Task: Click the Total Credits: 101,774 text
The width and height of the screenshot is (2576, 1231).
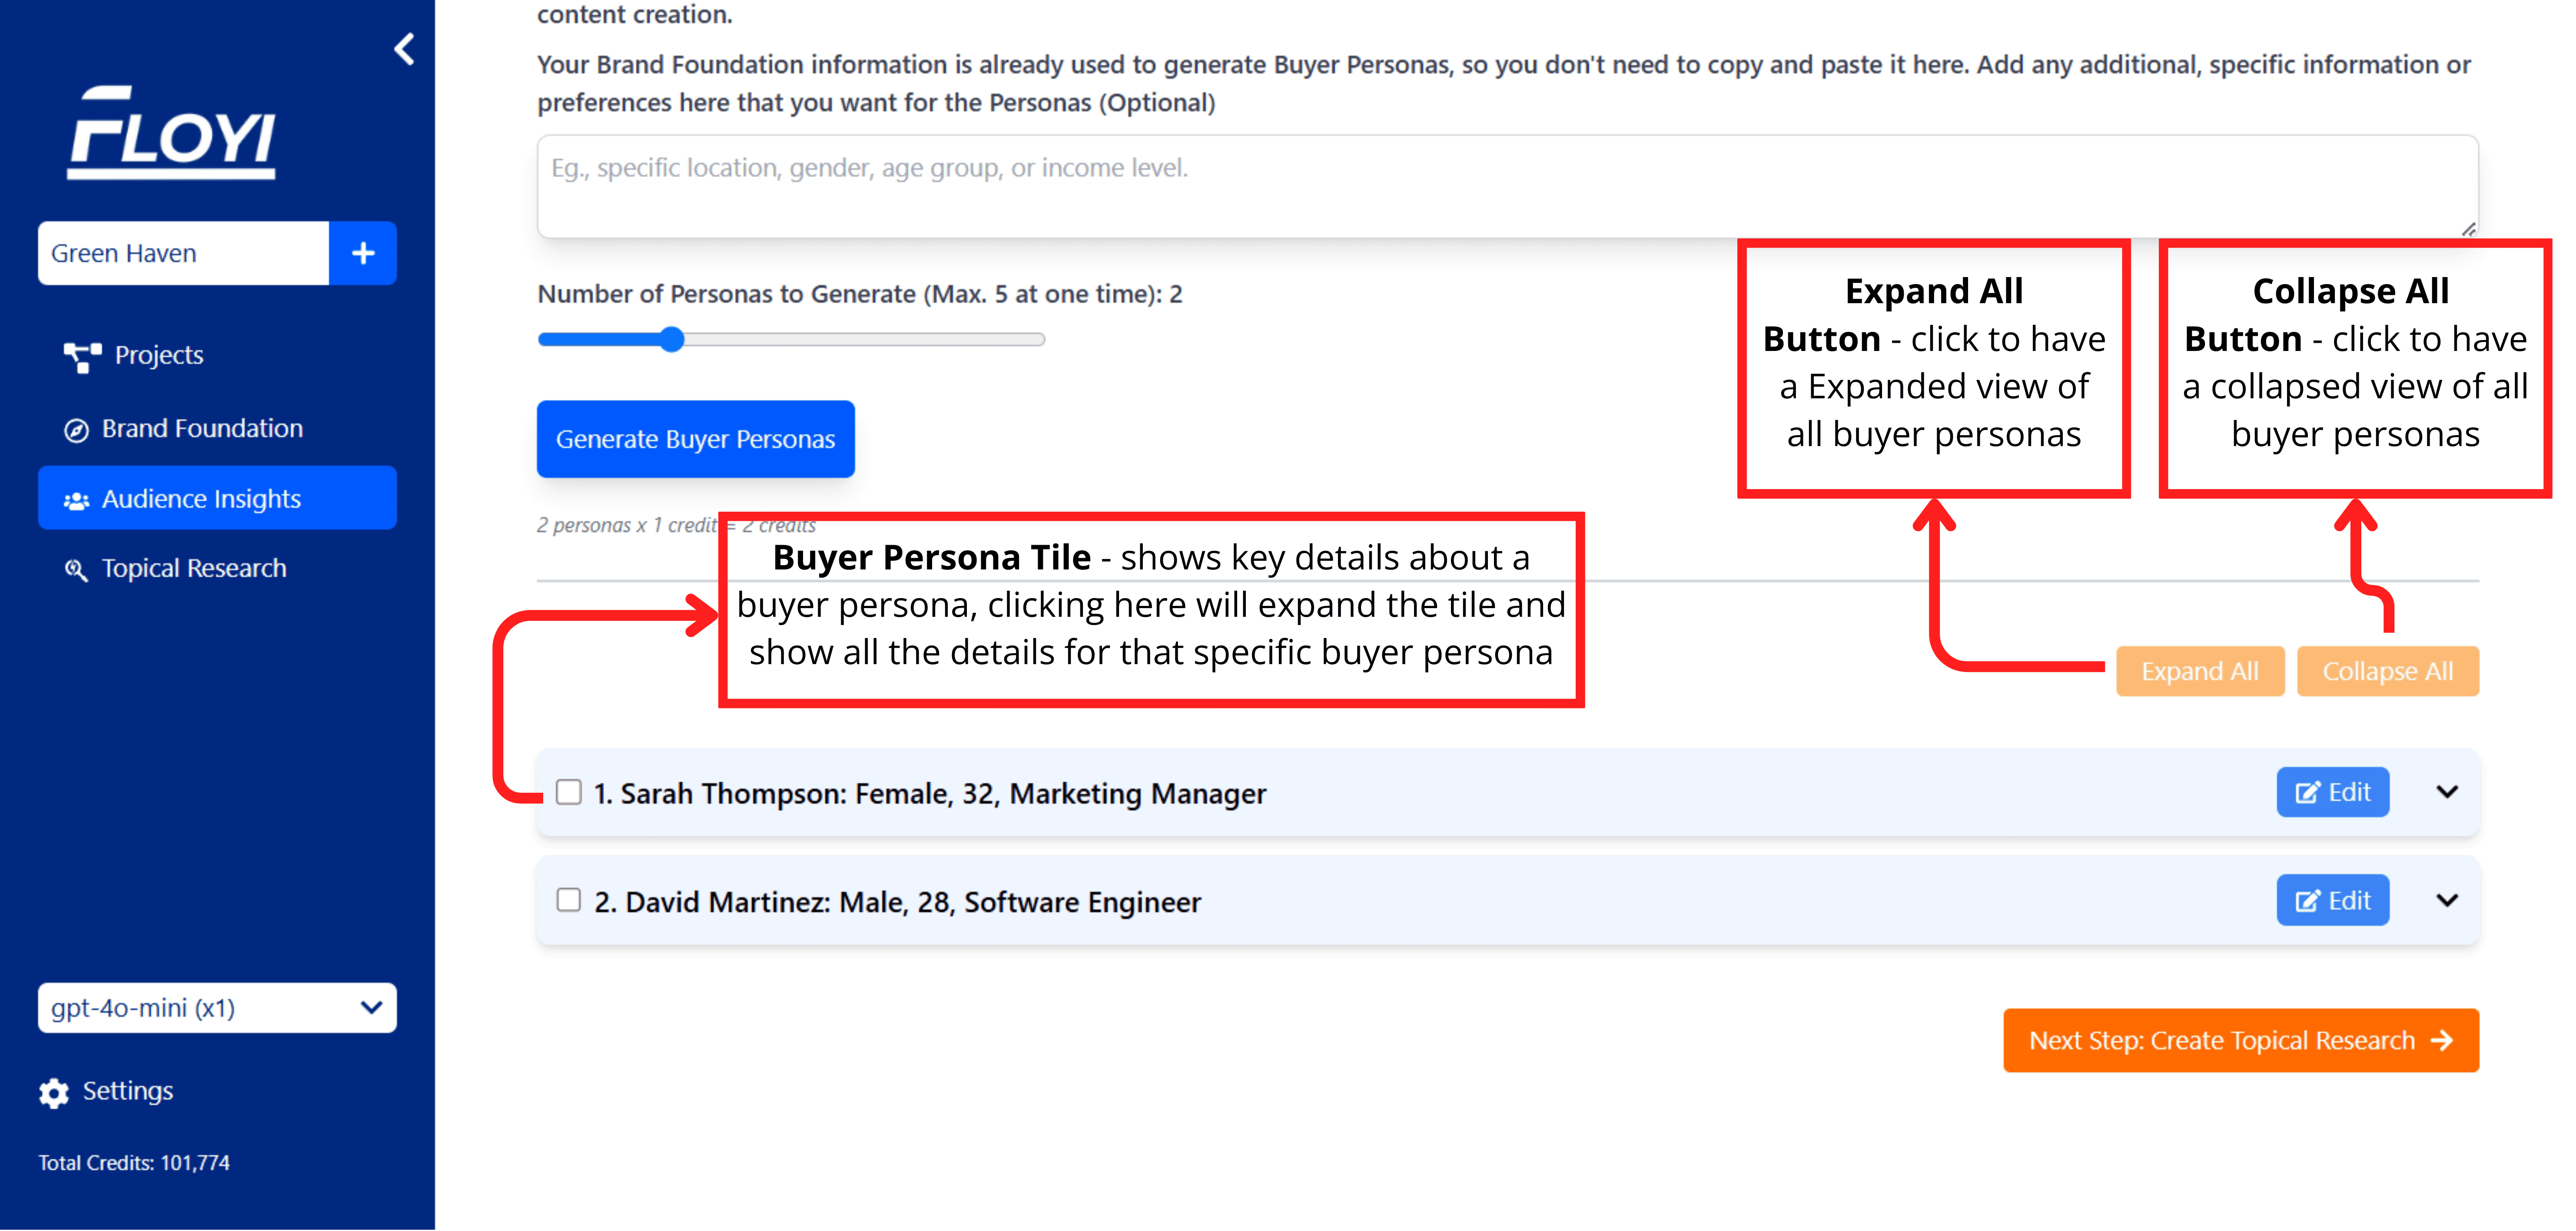Action: click(x=134, y=1163)
